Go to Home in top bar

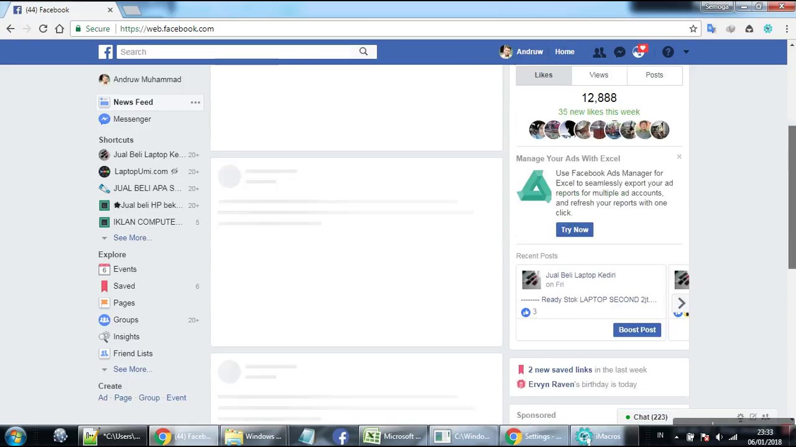[x=565, y=52]
